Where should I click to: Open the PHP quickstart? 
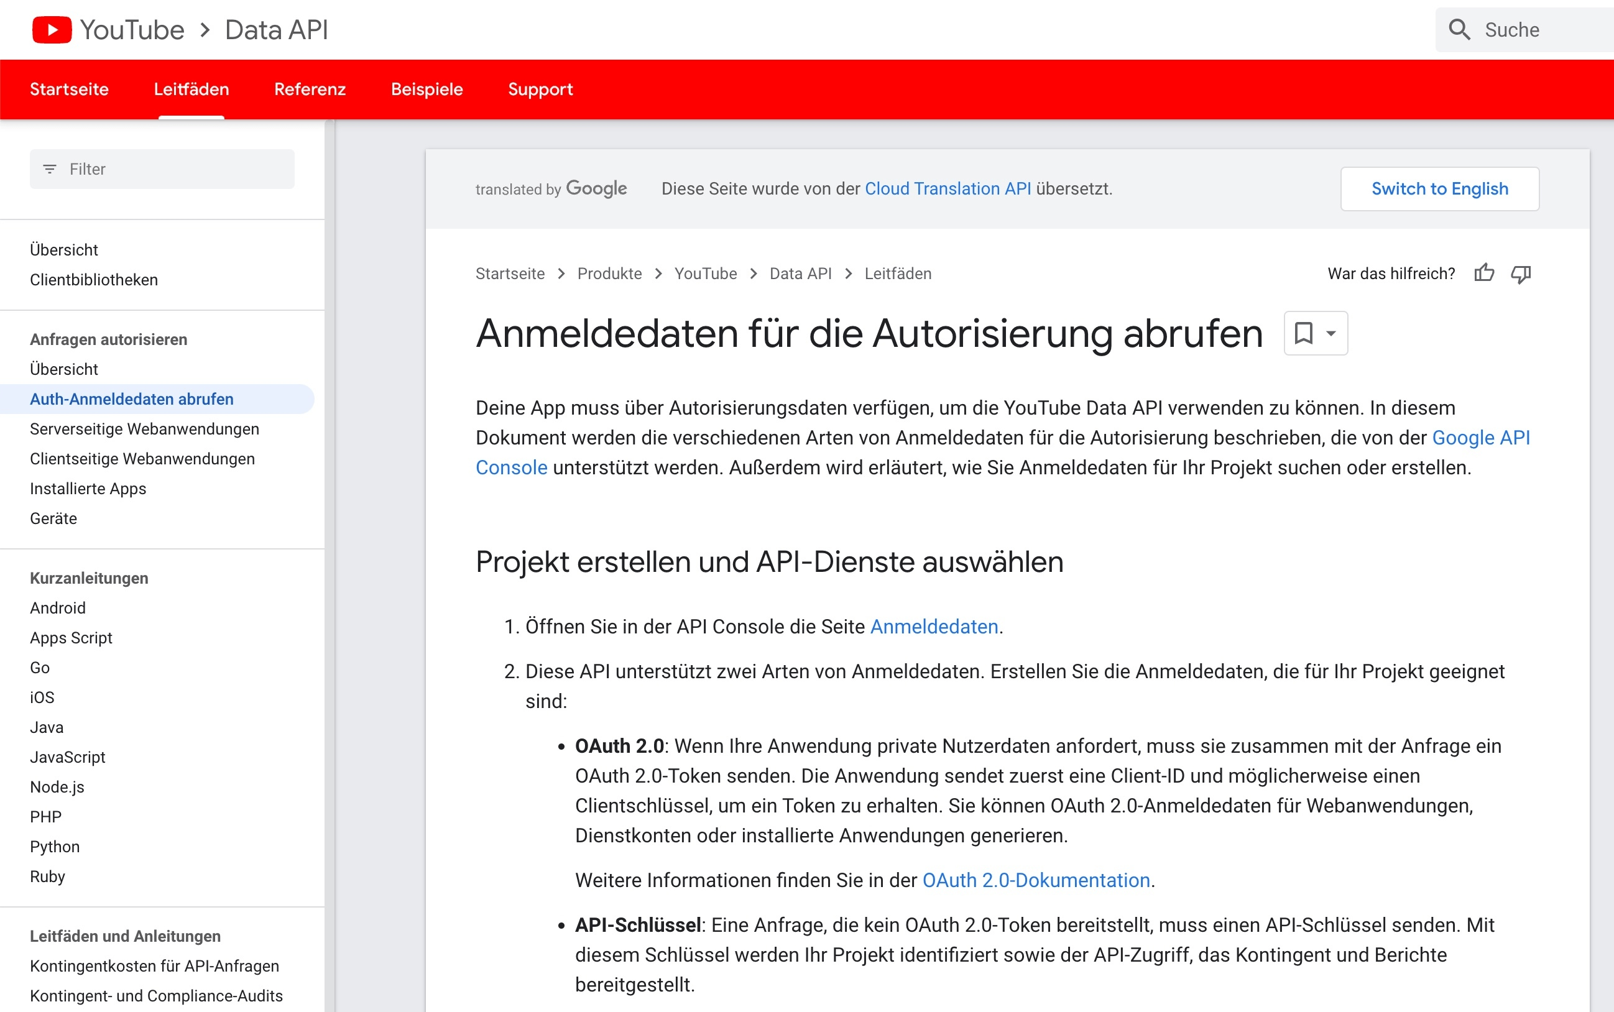point(45,817)
